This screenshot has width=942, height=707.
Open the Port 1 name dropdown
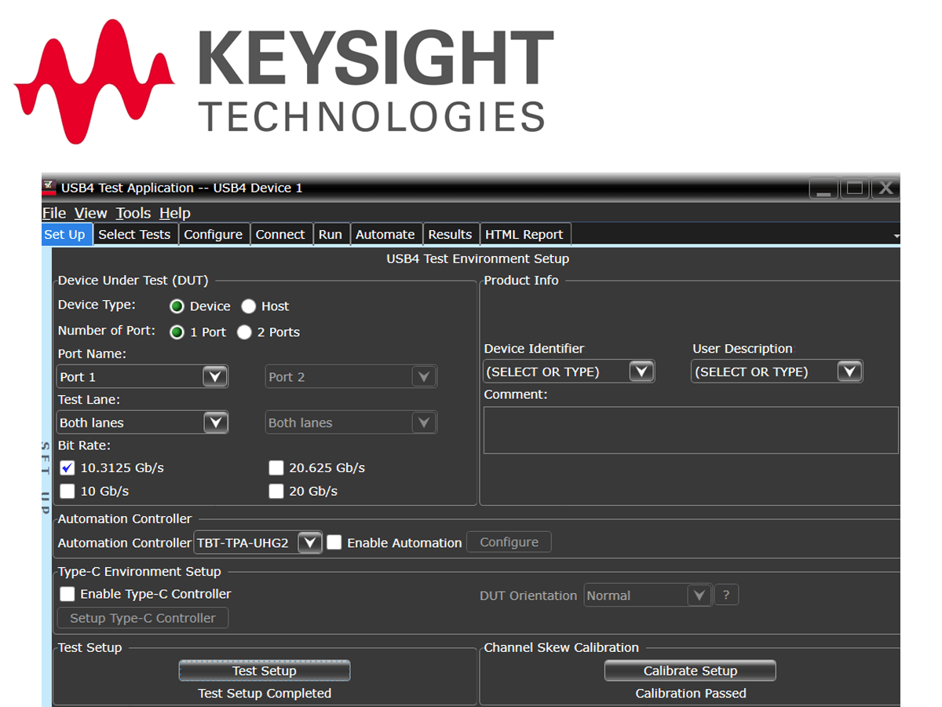tap(215, 376)
